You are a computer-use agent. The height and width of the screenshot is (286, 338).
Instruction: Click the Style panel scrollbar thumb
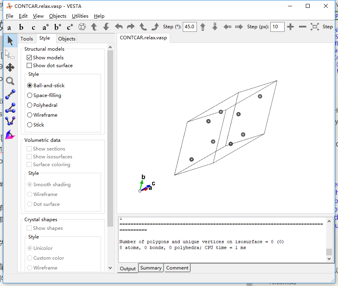pos(110,138)
